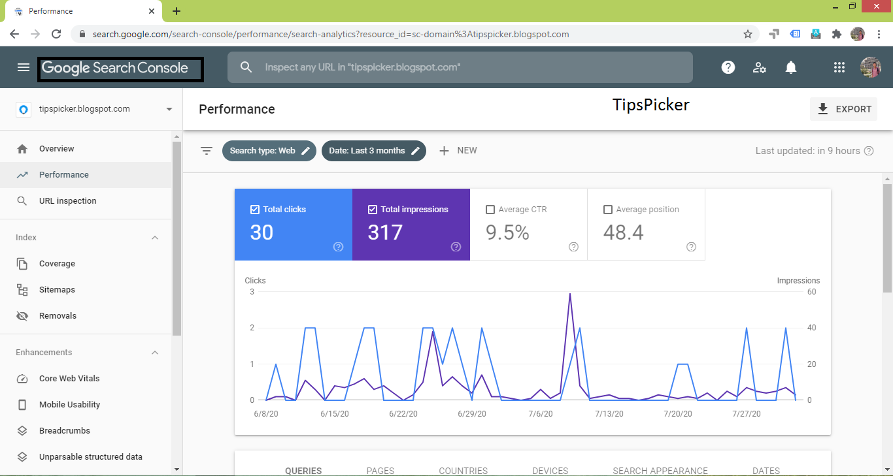This screenshot has height=476, width=893.
Task: Click the Removals crossed-eye icon
Action: pos(22,316)
